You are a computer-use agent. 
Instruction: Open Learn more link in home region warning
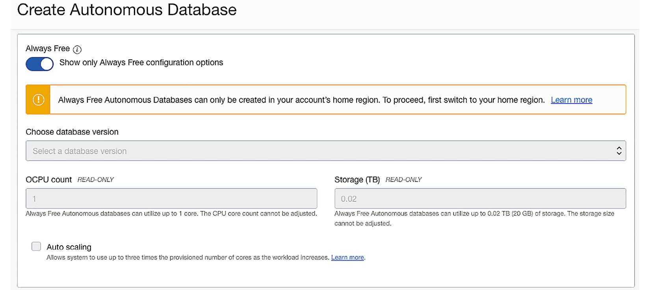click(571, 100)
